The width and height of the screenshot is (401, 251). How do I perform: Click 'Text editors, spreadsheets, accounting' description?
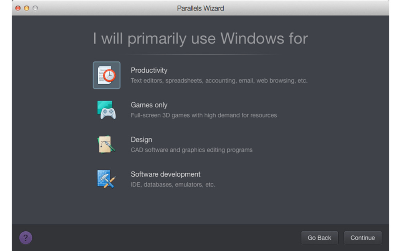pos(219,81)
